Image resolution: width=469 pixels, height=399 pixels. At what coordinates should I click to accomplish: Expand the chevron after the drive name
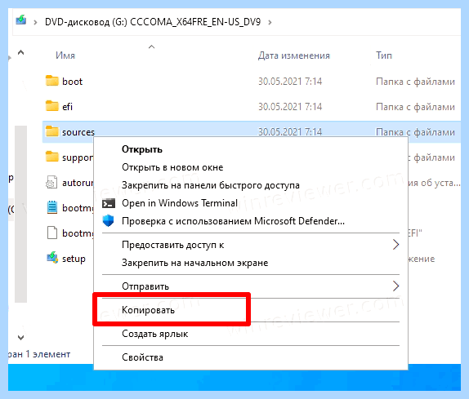pos(270,22)
